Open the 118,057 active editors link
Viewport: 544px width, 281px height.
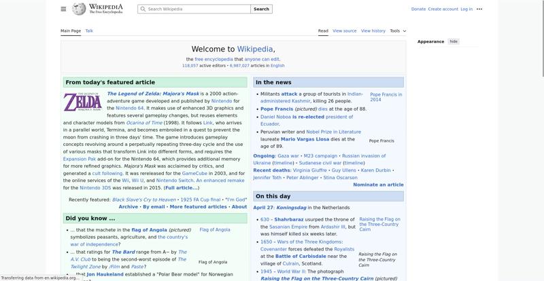pyautogui.click(x=190, y=65)
